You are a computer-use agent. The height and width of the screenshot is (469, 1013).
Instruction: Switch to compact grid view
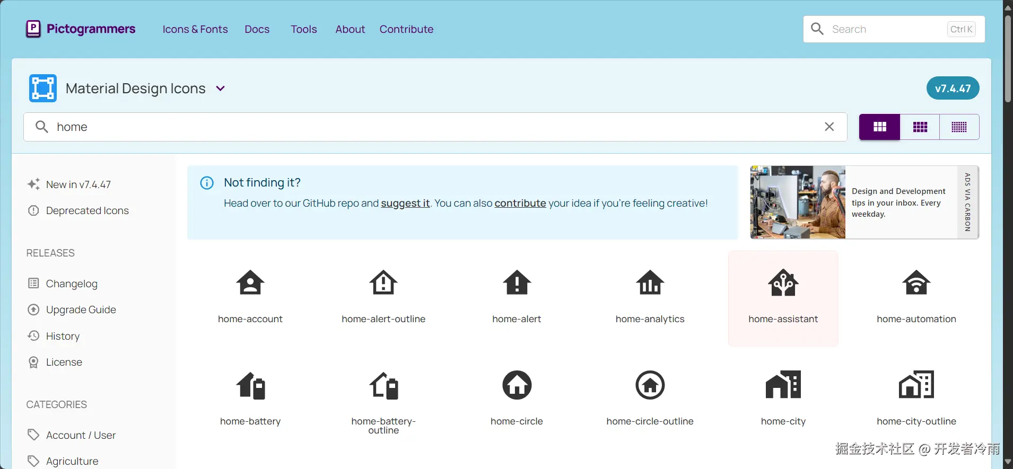[x=959, y=127]
